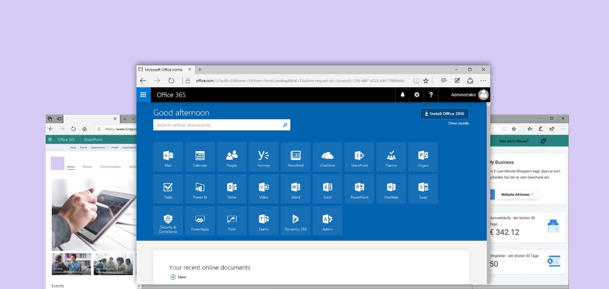Open the Calendar app tile
Viewport: 609px width, 289px height.
click(200, 157)
